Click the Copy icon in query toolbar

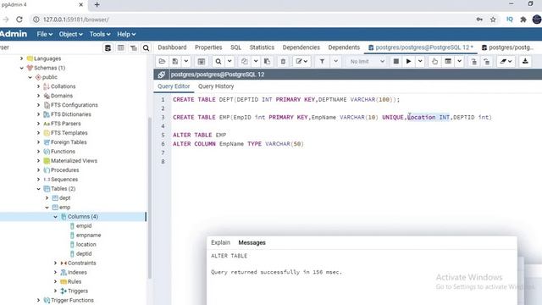245,62
